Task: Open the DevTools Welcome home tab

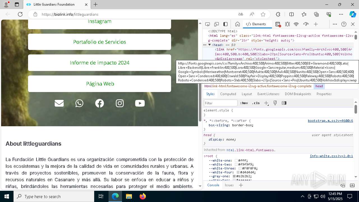Action: coord(237,24)
